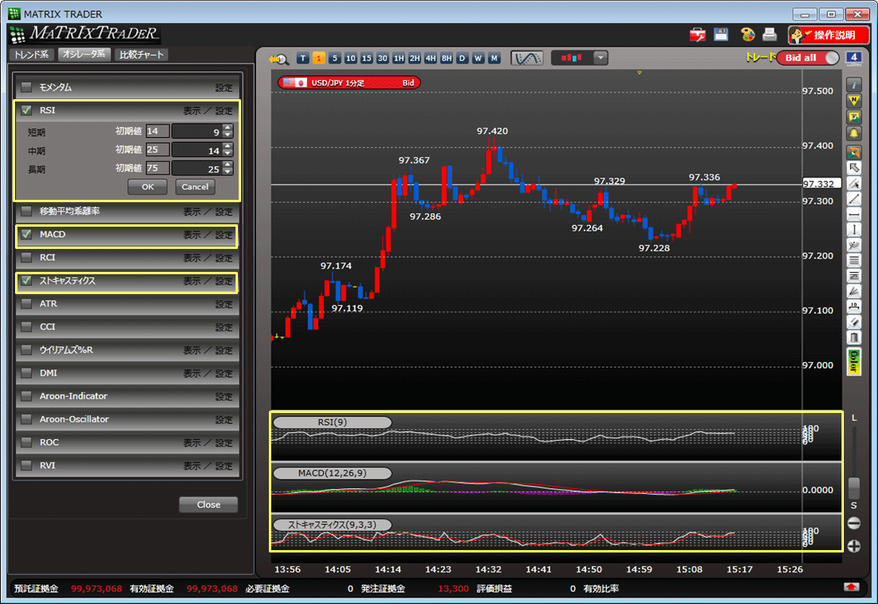Image resolution: width=878 pixels, height=604 pixels.
Task: Open the color palette icon
Action: click(748, 35)
